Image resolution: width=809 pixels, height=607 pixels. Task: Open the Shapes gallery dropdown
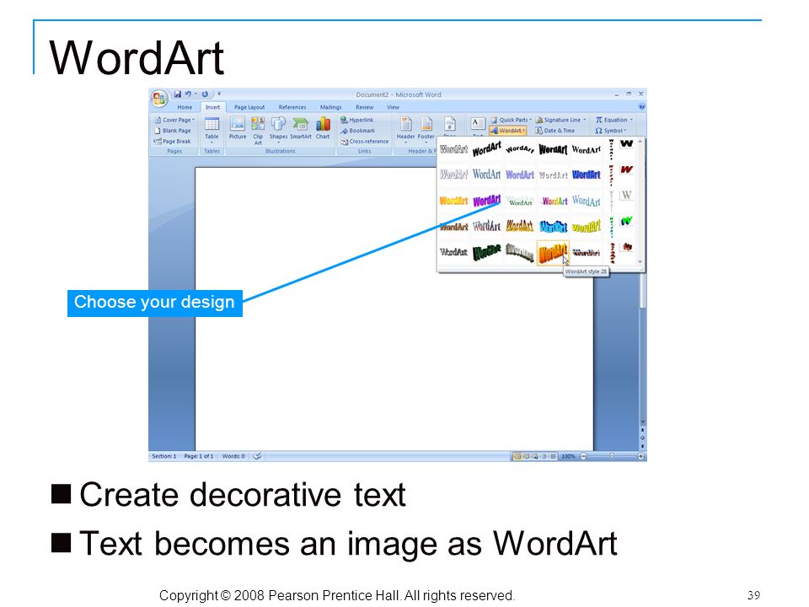tap(278, 129)
